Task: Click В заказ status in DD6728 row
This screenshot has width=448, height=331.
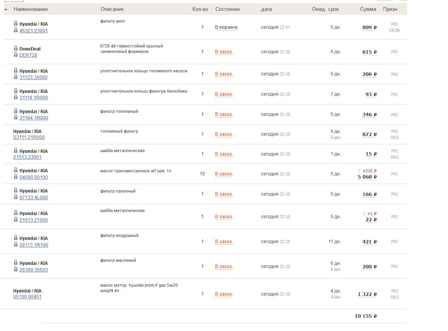Action: [224, 52]
